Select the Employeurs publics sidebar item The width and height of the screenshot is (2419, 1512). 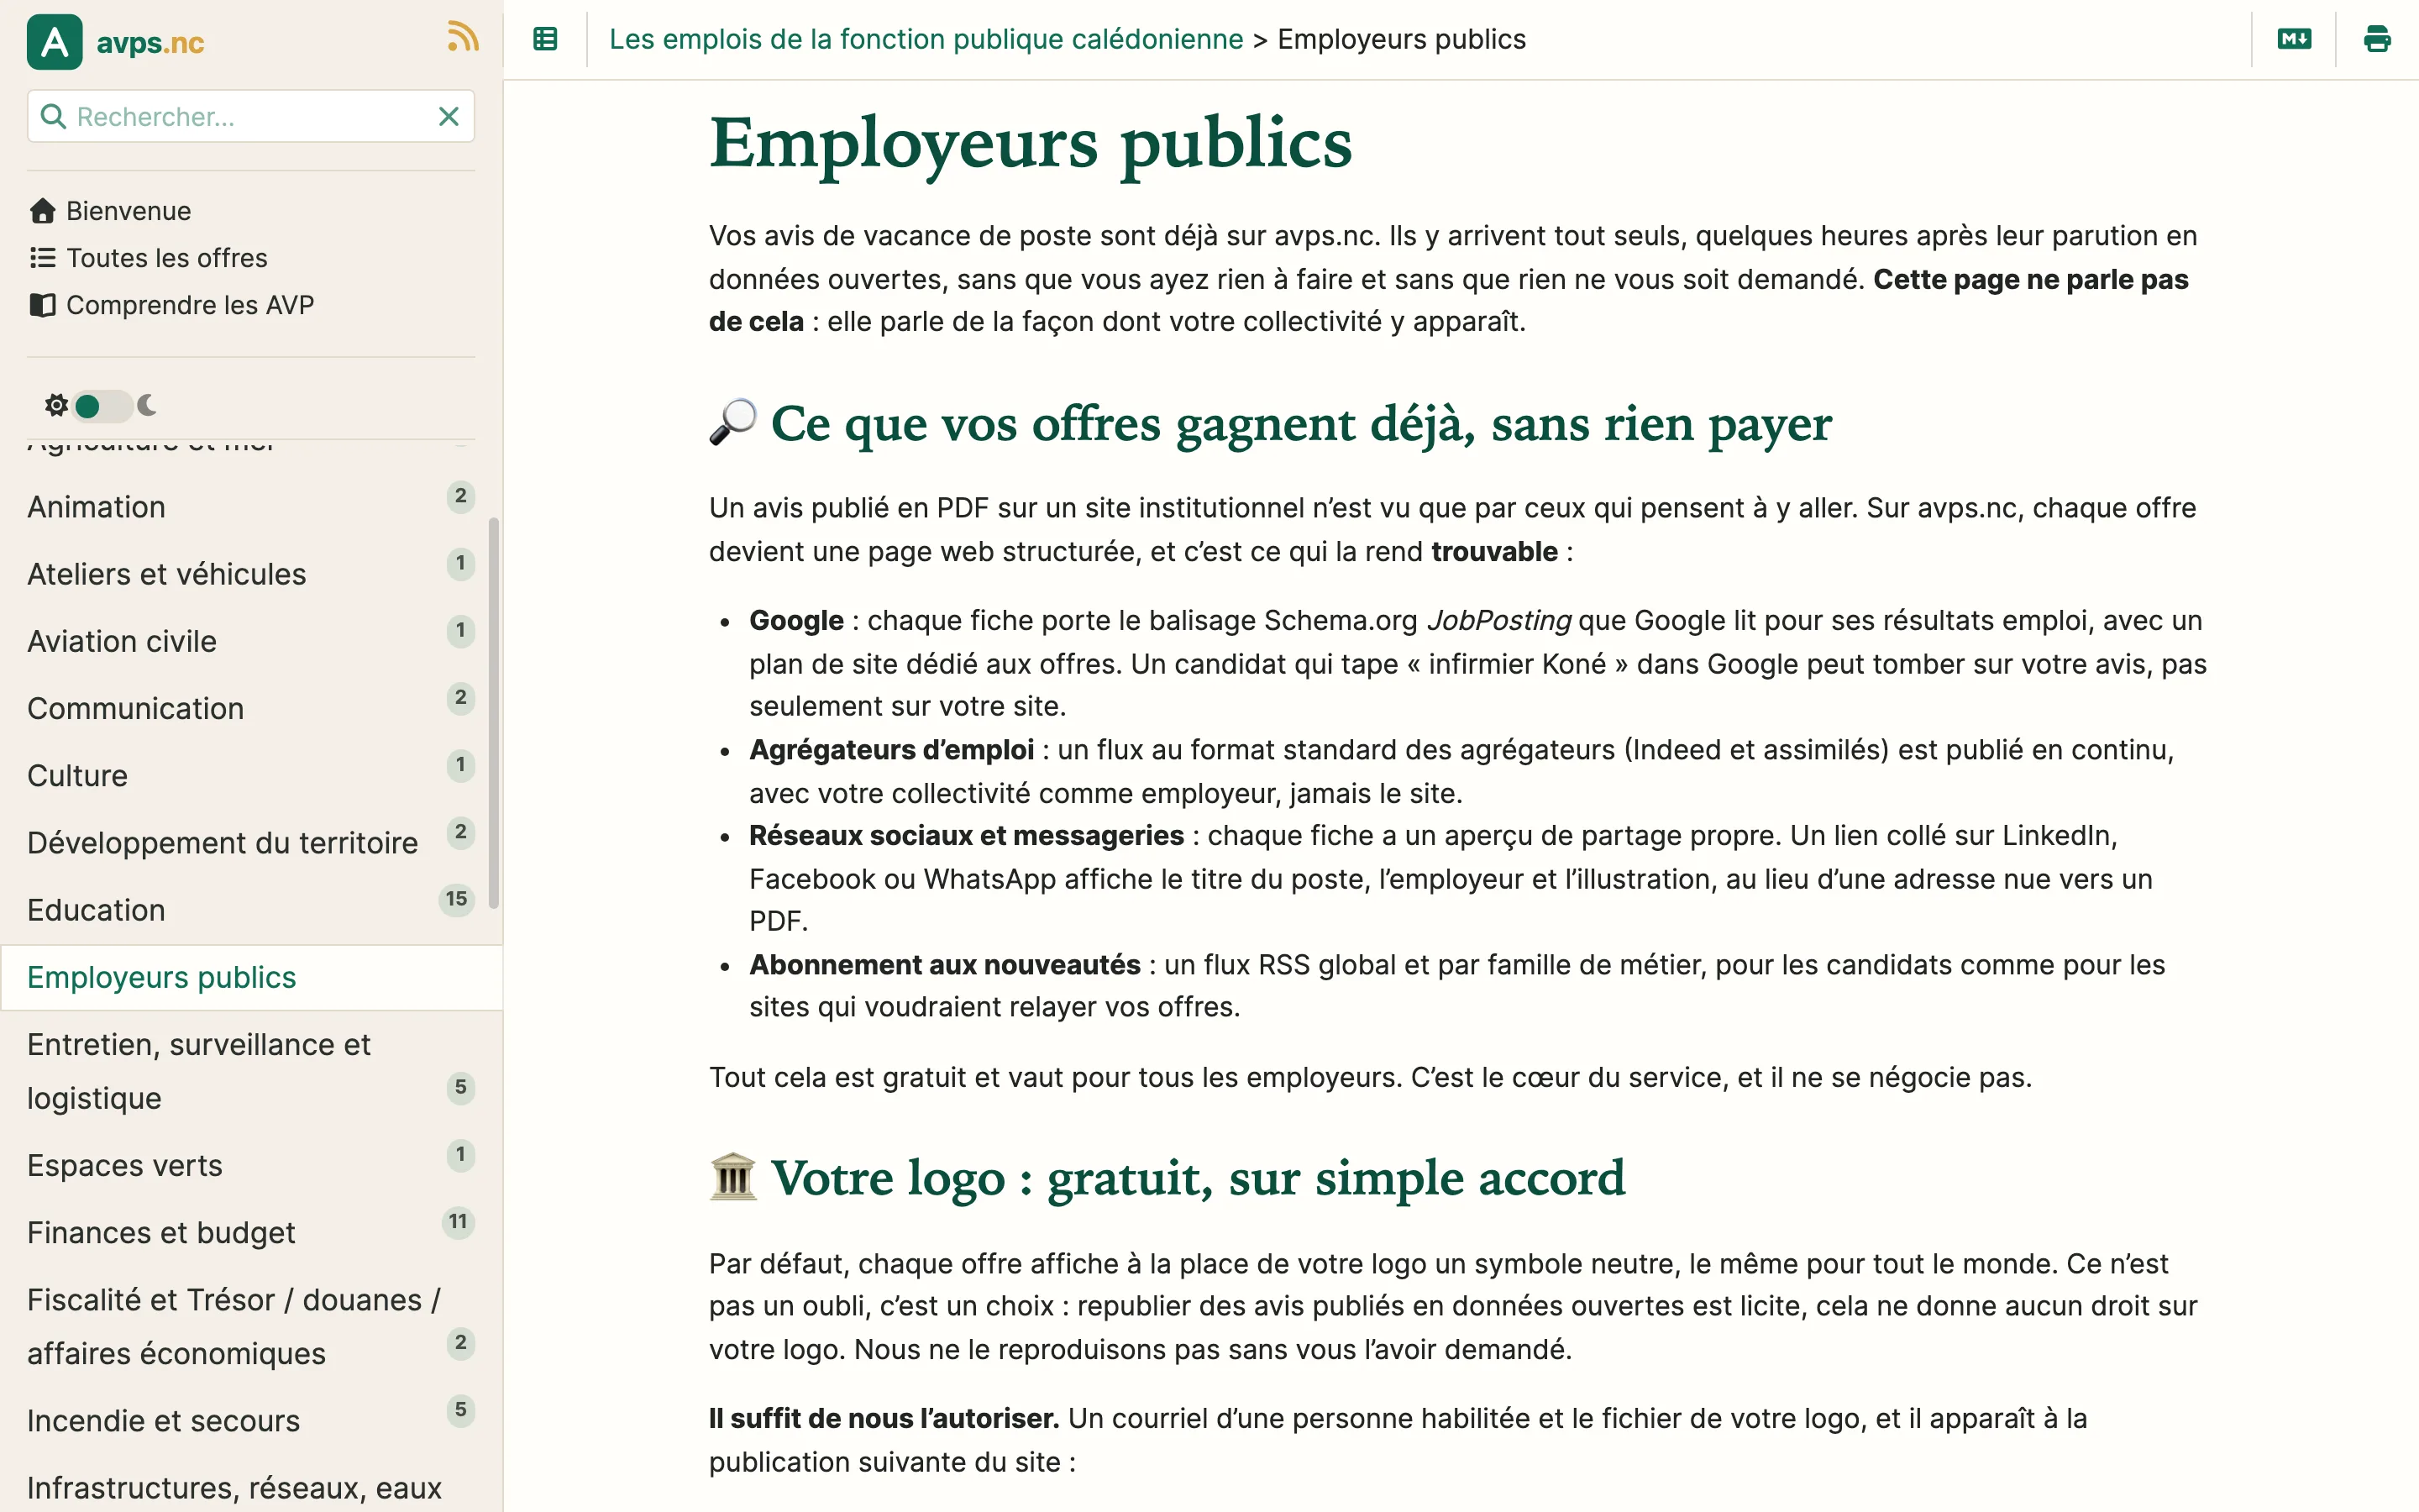pos(251,977)
